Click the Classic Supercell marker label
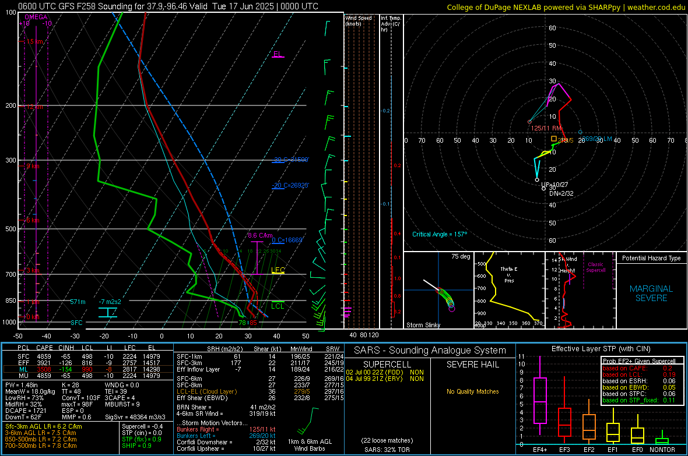688x456 pixels. pyautogui.click(x=595, y=267)
